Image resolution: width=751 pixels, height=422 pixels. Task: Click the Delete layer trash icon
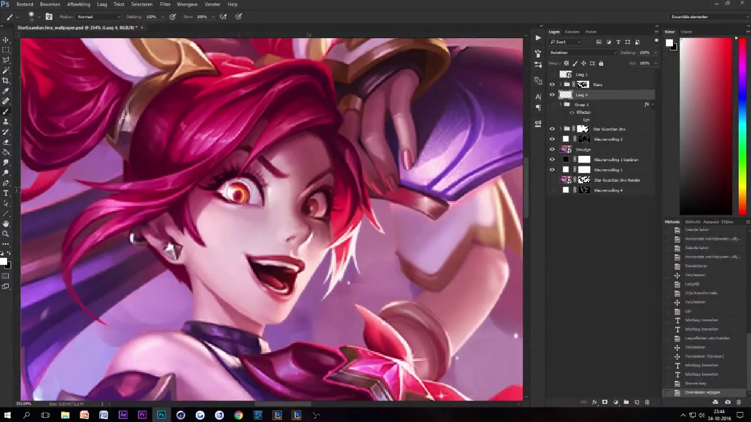point(648,402)
